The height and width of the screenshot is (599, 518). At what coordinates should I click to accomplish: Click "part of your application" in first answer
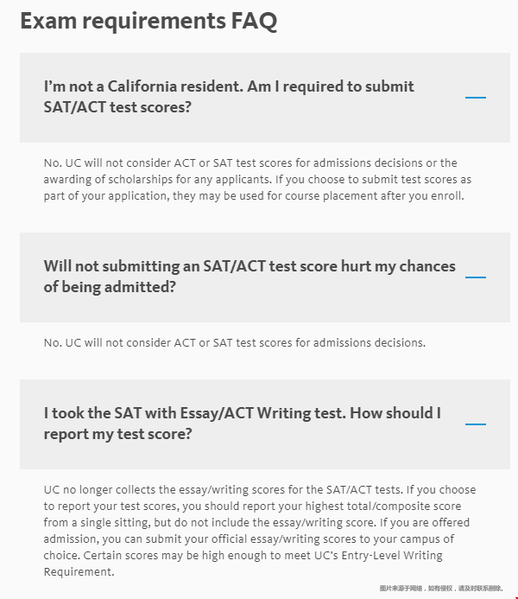pyautogui.click(x=106, y=196)
